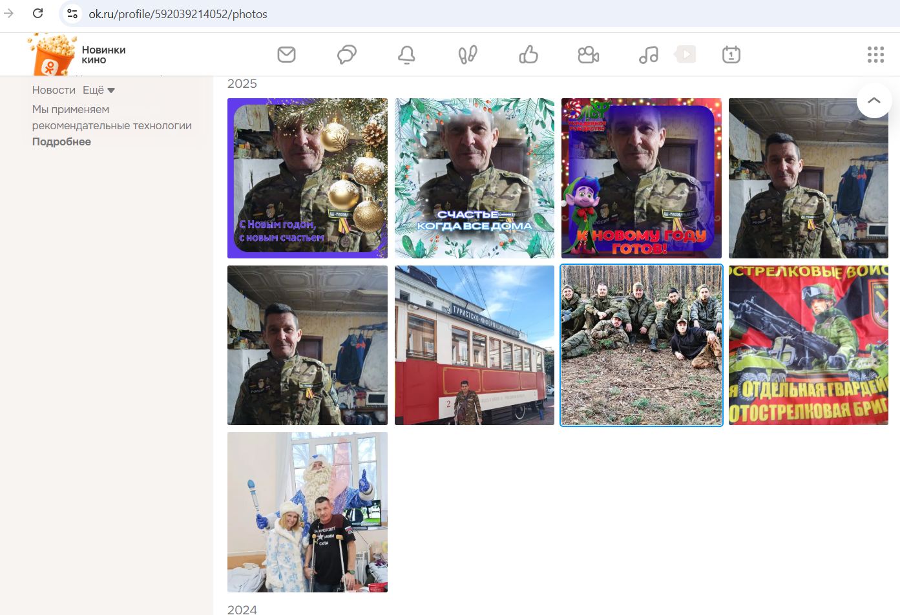Screen dimensions: 900x615
Task: Open the Friends camera-group icon
Action: 589,55
